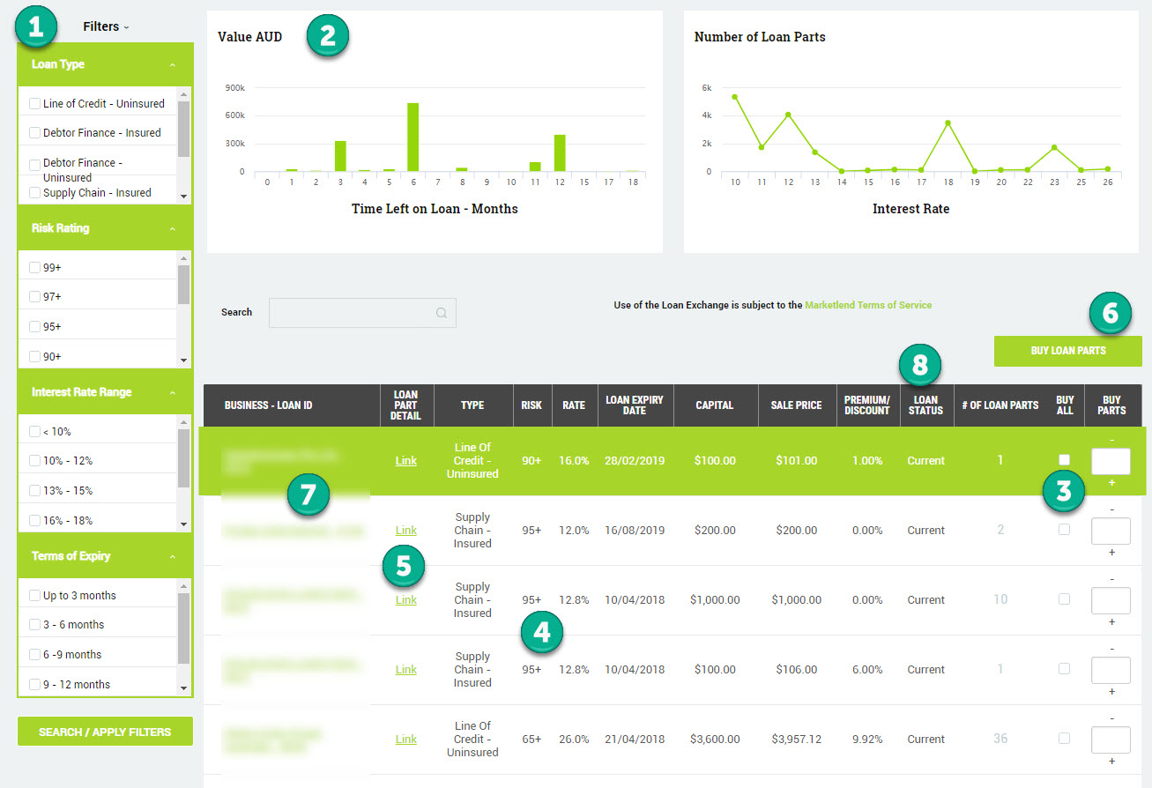Select the 10% - 12% interest rate checkbox
The image size is (1152, 788).
[x=34, y=461]
